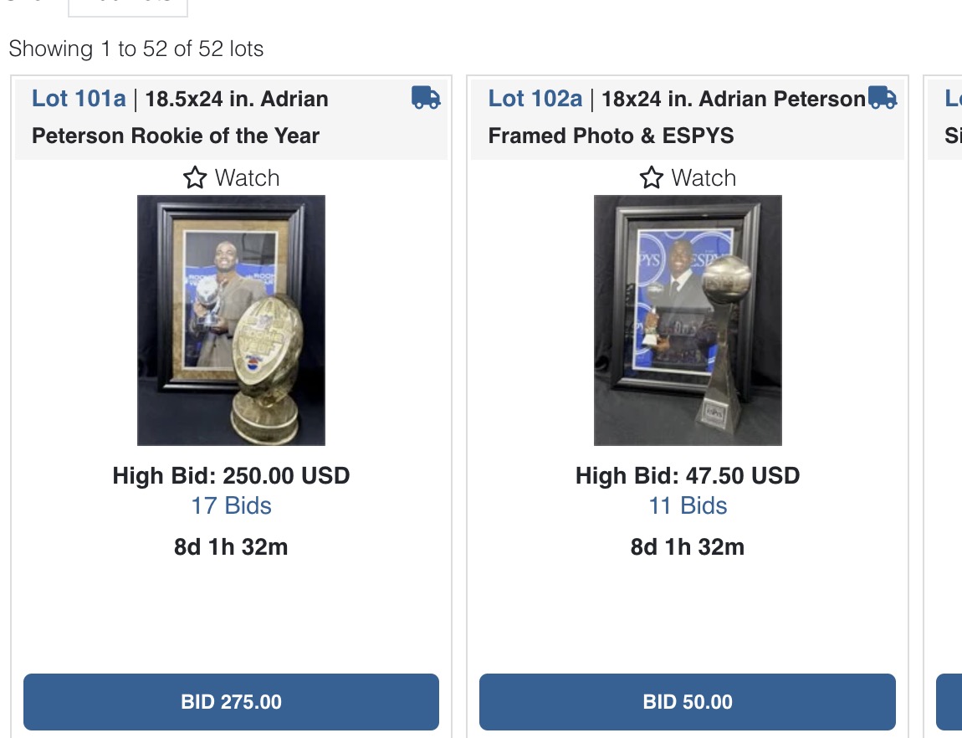962x738 pixels.
Task: Click the partially visible third lot bid button
Action: (950, 702)
